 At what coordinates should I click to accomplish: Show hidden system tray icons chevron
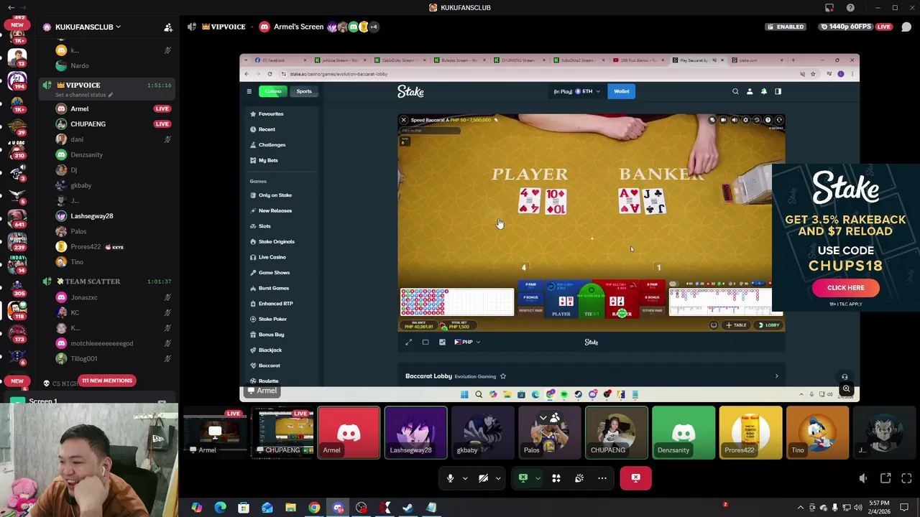[801, 508]
